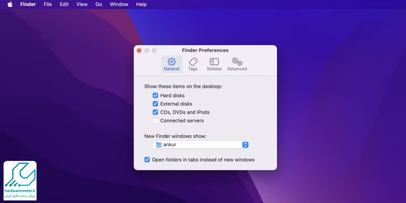The height and width of the screenshot is (203, 406).
Task: Open the General preferences gear icon
Action: pyautogui.click(x=172, y=62)
